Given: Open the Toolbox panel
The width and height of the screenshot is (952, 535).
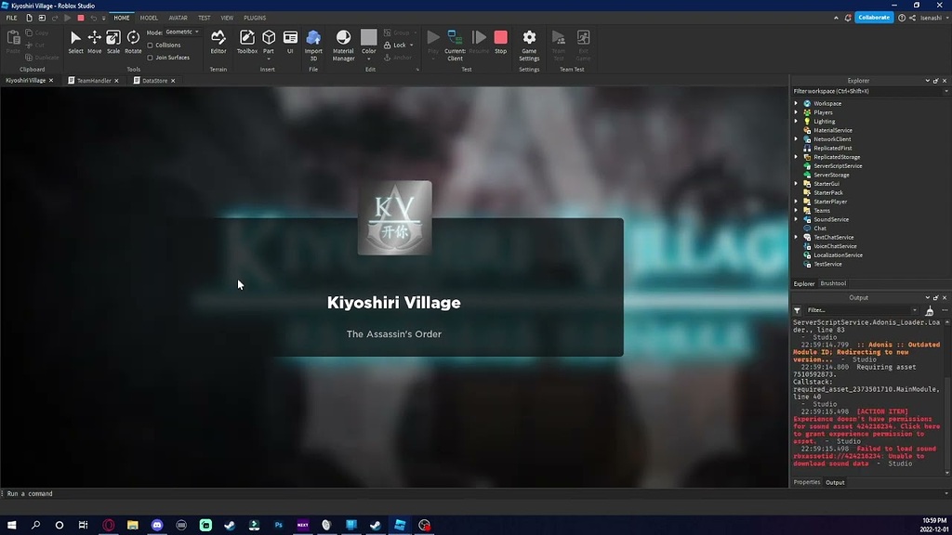Looking at the screenshot, I should pos(246,43).
